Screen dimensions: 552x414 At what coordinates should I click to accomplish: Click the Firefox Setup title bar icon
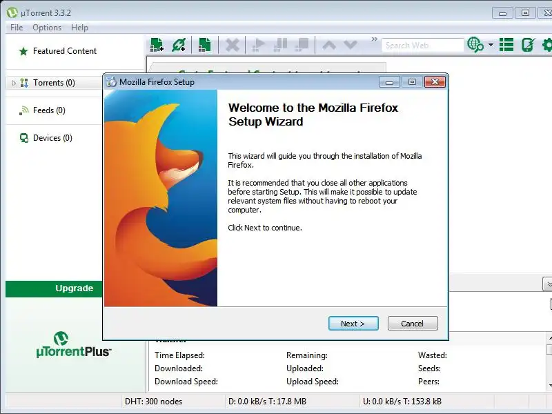click(111, 81)
